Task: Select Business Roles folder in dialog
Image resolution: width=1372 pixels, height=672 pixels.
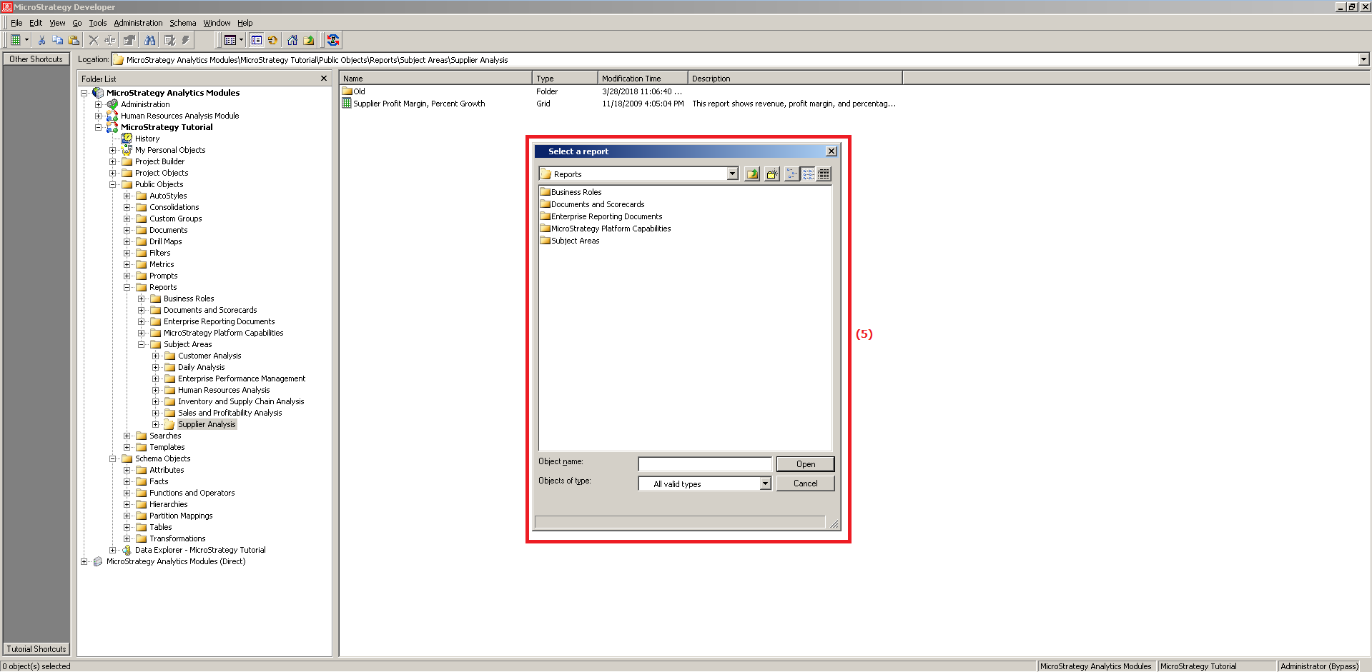Action: [576, 192]
